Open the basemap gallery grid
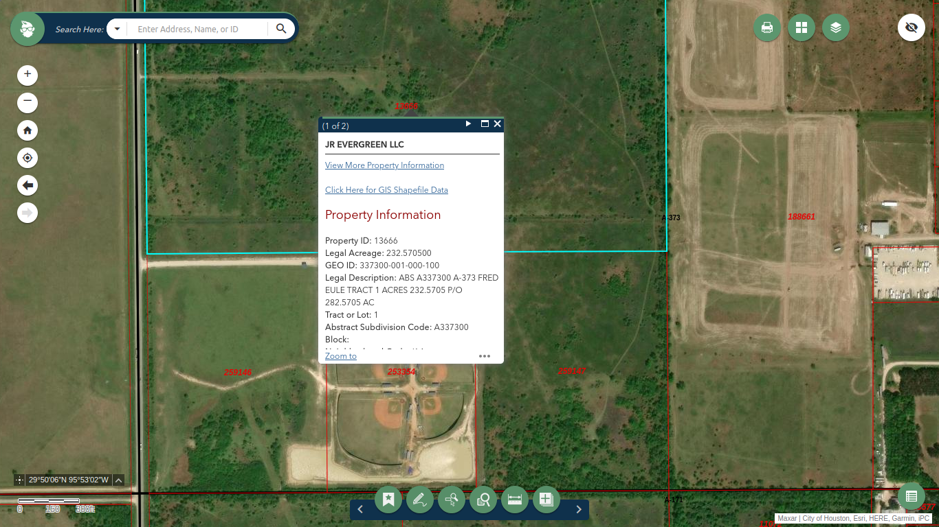The width and height of the screenshot is (939, 527). click(x=802, y=27)
